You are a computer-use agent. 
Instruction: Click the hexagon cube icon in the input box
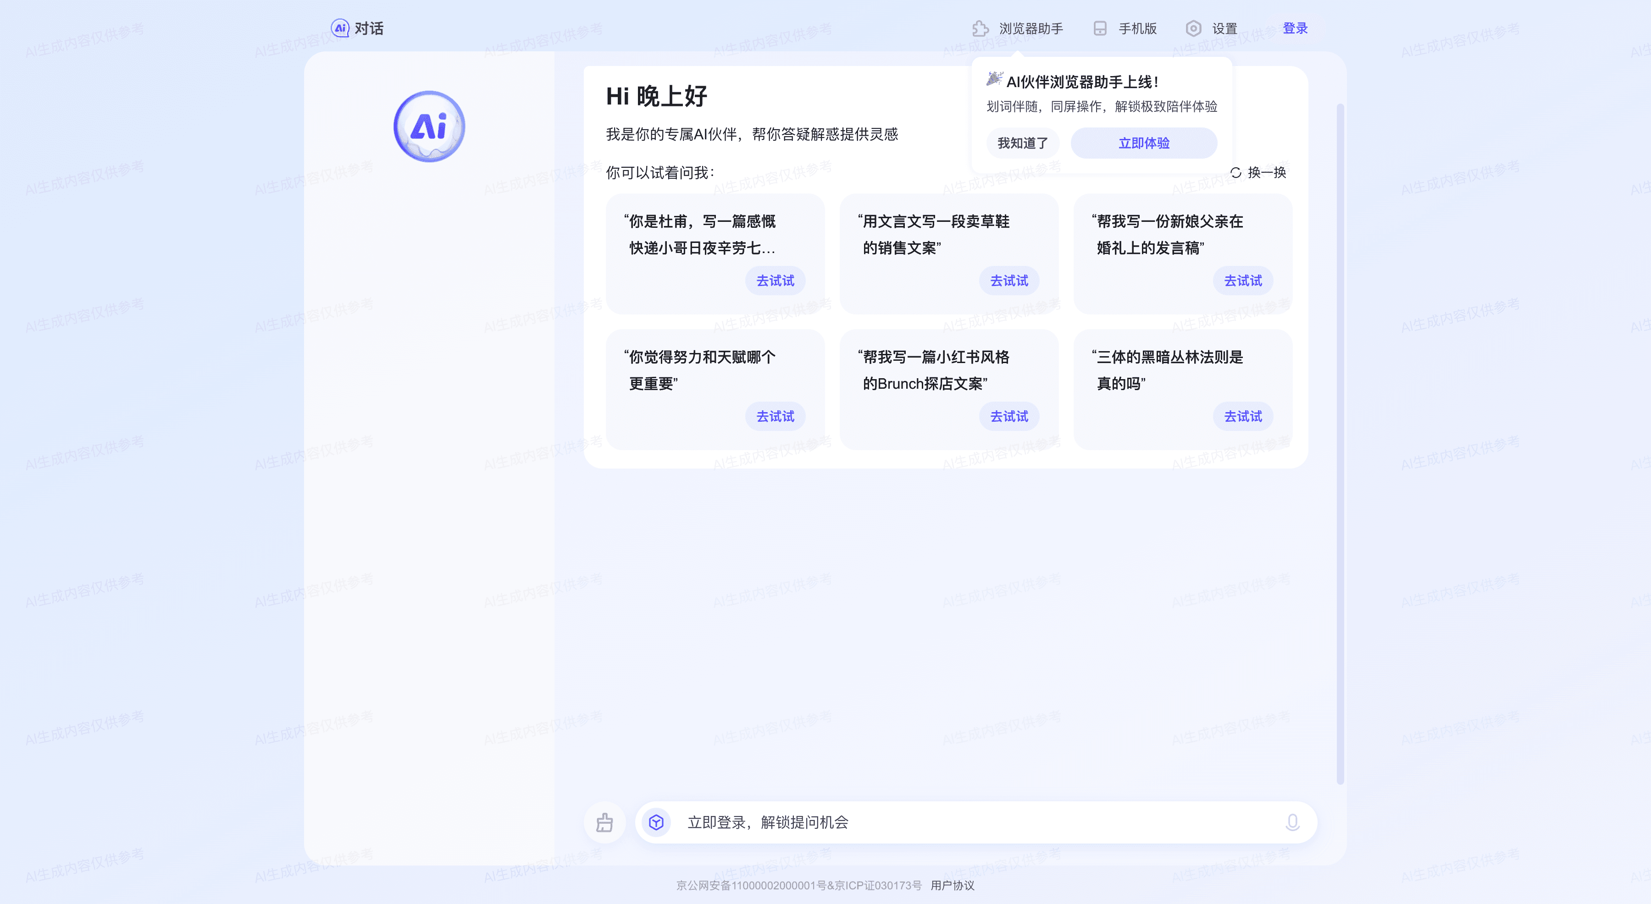[x=656, y=822]
